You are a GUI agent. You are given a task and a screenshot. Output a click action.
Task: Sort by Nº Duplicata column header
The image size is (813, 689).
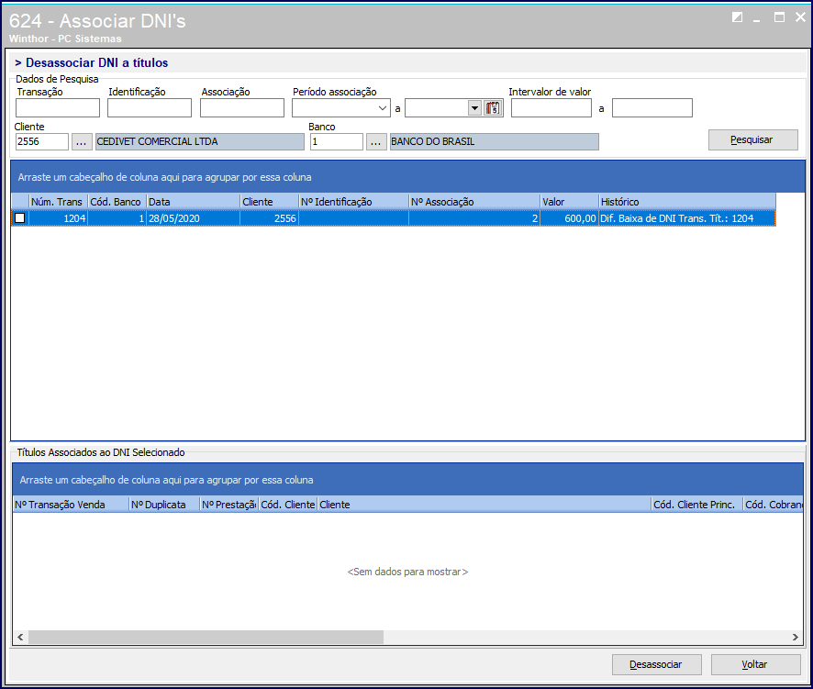click(164, 505)
